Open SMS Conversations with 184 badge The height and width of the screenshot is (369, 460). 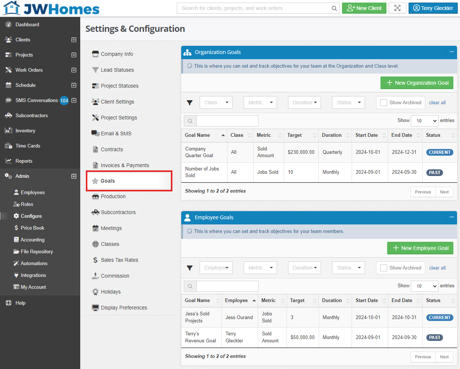[37, 101]
